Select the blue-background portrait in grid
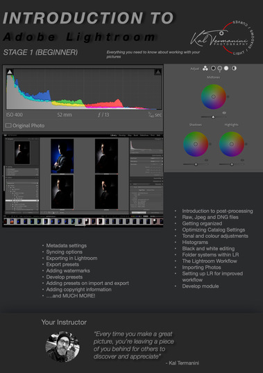 [62, 156]
